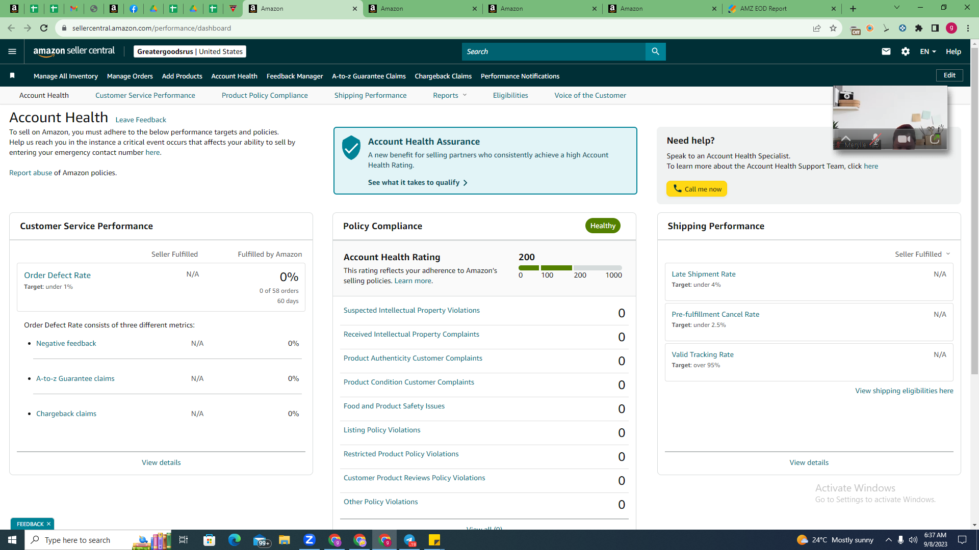979x550 pixels.
Task: Click the Healthy status badge
Action: (x=603, y=226)
